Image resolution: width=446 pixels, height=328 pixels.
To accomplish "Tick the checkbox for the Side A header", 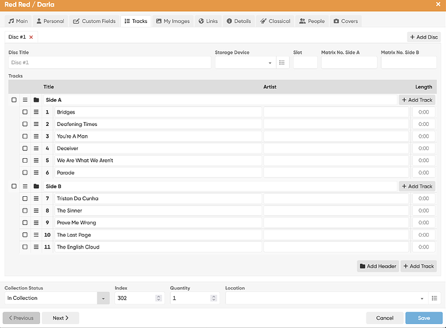I will pos(14,100).
